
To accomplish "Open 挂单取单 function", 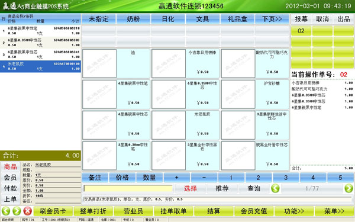I will [173, 211].
